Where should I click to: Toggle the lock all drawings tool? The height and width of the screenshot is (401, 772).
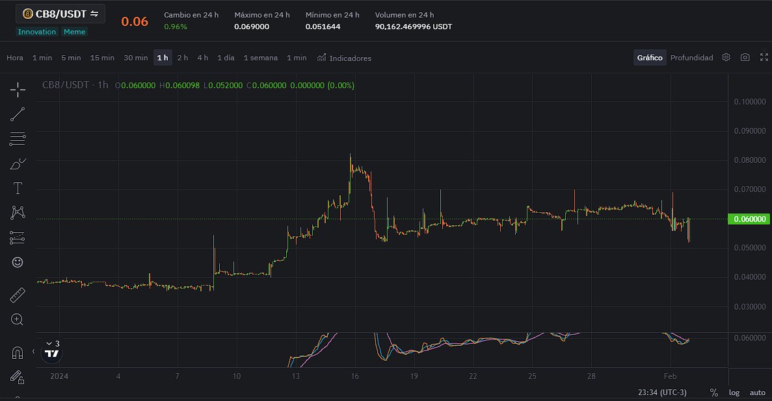point(18,378)
